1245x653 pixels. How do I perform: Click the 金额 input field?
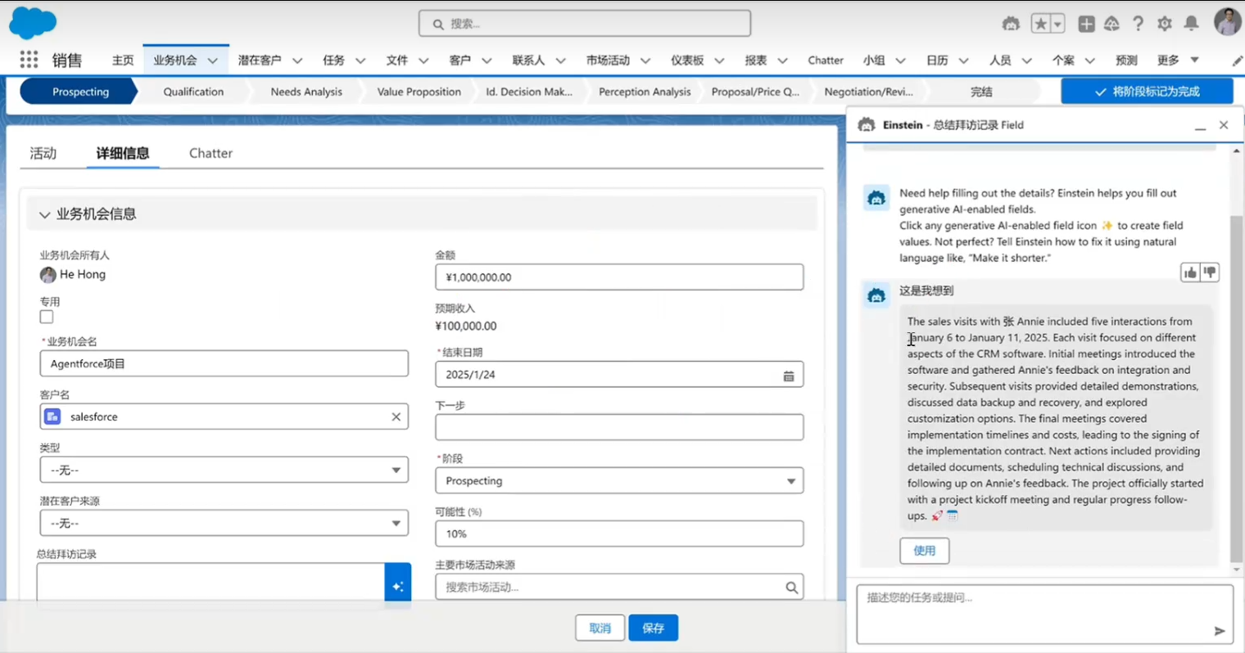(x=619, y=277)
